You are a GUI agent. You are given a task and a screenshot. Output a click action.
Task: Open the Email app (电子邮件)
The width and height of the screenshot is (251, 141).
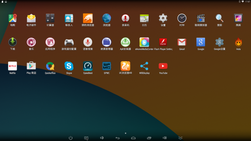tap(31, 18)
